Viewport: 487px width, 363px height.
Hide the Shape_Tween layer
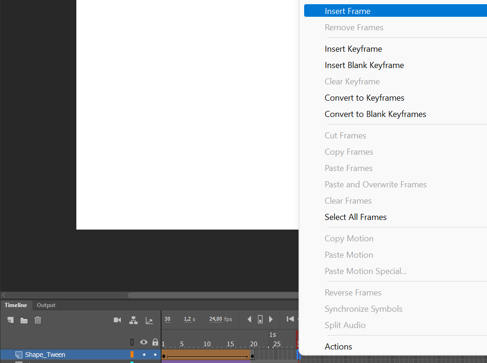pos(144,355)
